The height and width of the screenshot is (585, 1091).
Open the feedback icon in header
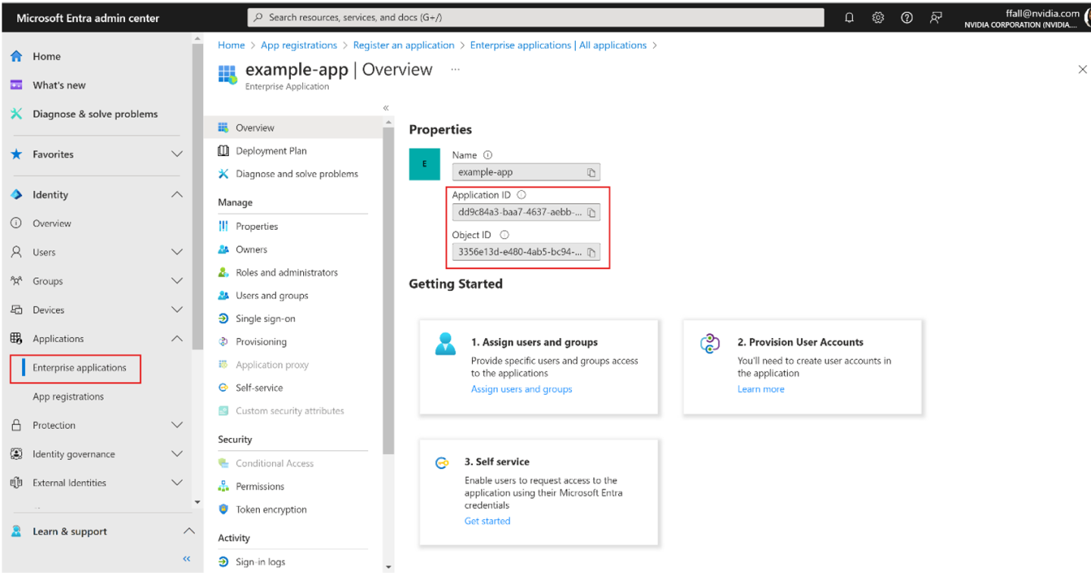[936, 18]
